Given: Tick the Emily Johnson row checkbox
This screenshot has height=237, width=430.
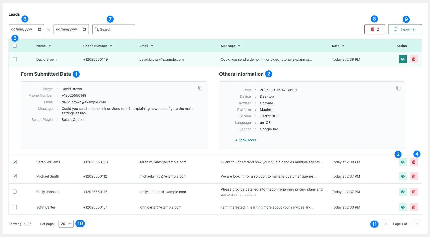Looking at the screenshot, I should click(15, 192).
